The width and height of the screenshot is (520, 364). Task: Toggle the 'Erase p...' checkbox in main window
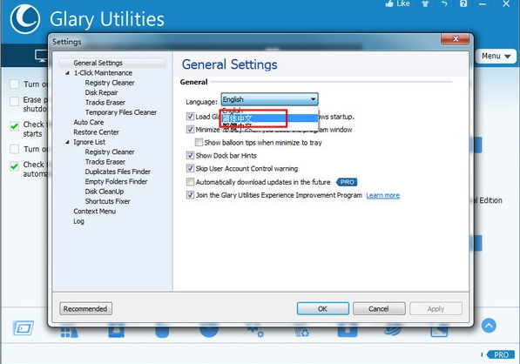[x=14, y=101]
